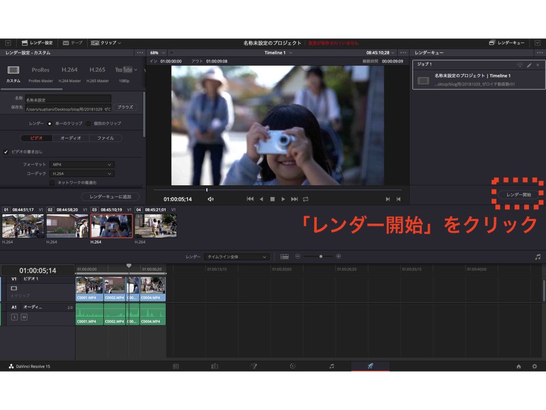Remove Job 1 from the render queue
Viewport: 546px width, 410px height.
537,65
